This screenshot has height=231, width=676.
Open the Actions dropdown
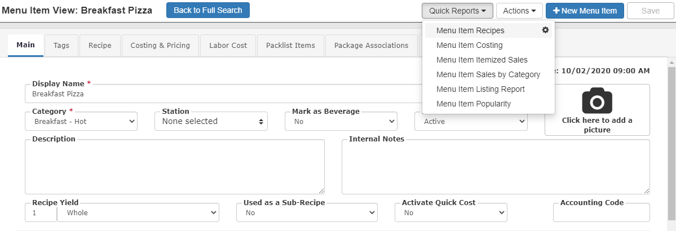coord(519,11)
